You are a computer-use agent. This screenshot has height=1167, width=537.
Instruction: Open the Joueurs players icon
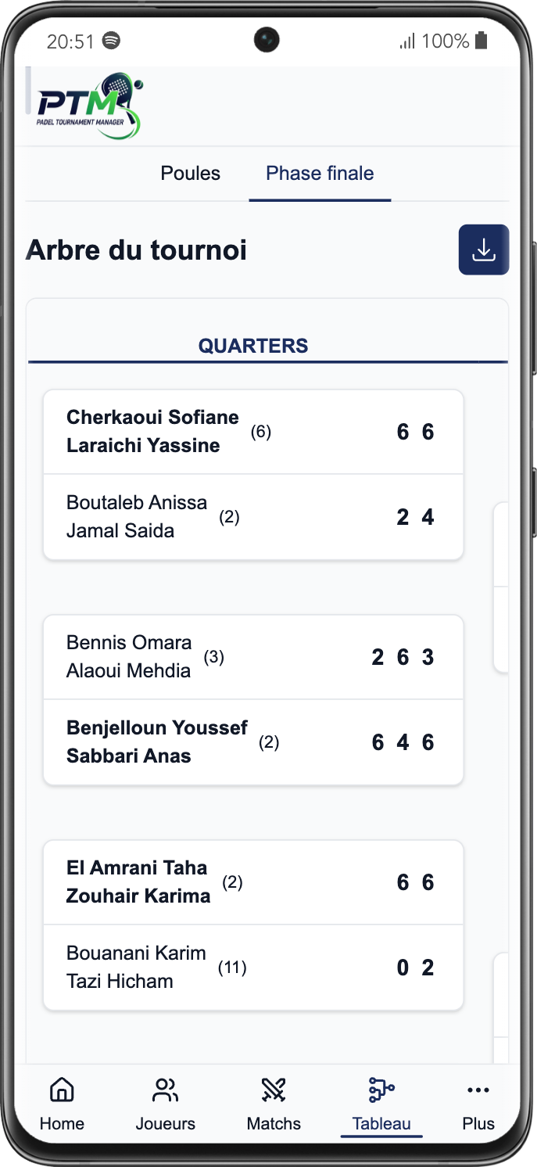click(165, 1089)
